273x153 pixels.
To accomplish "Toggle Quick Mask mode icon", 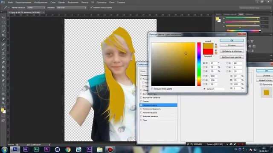I will point(3,116).
